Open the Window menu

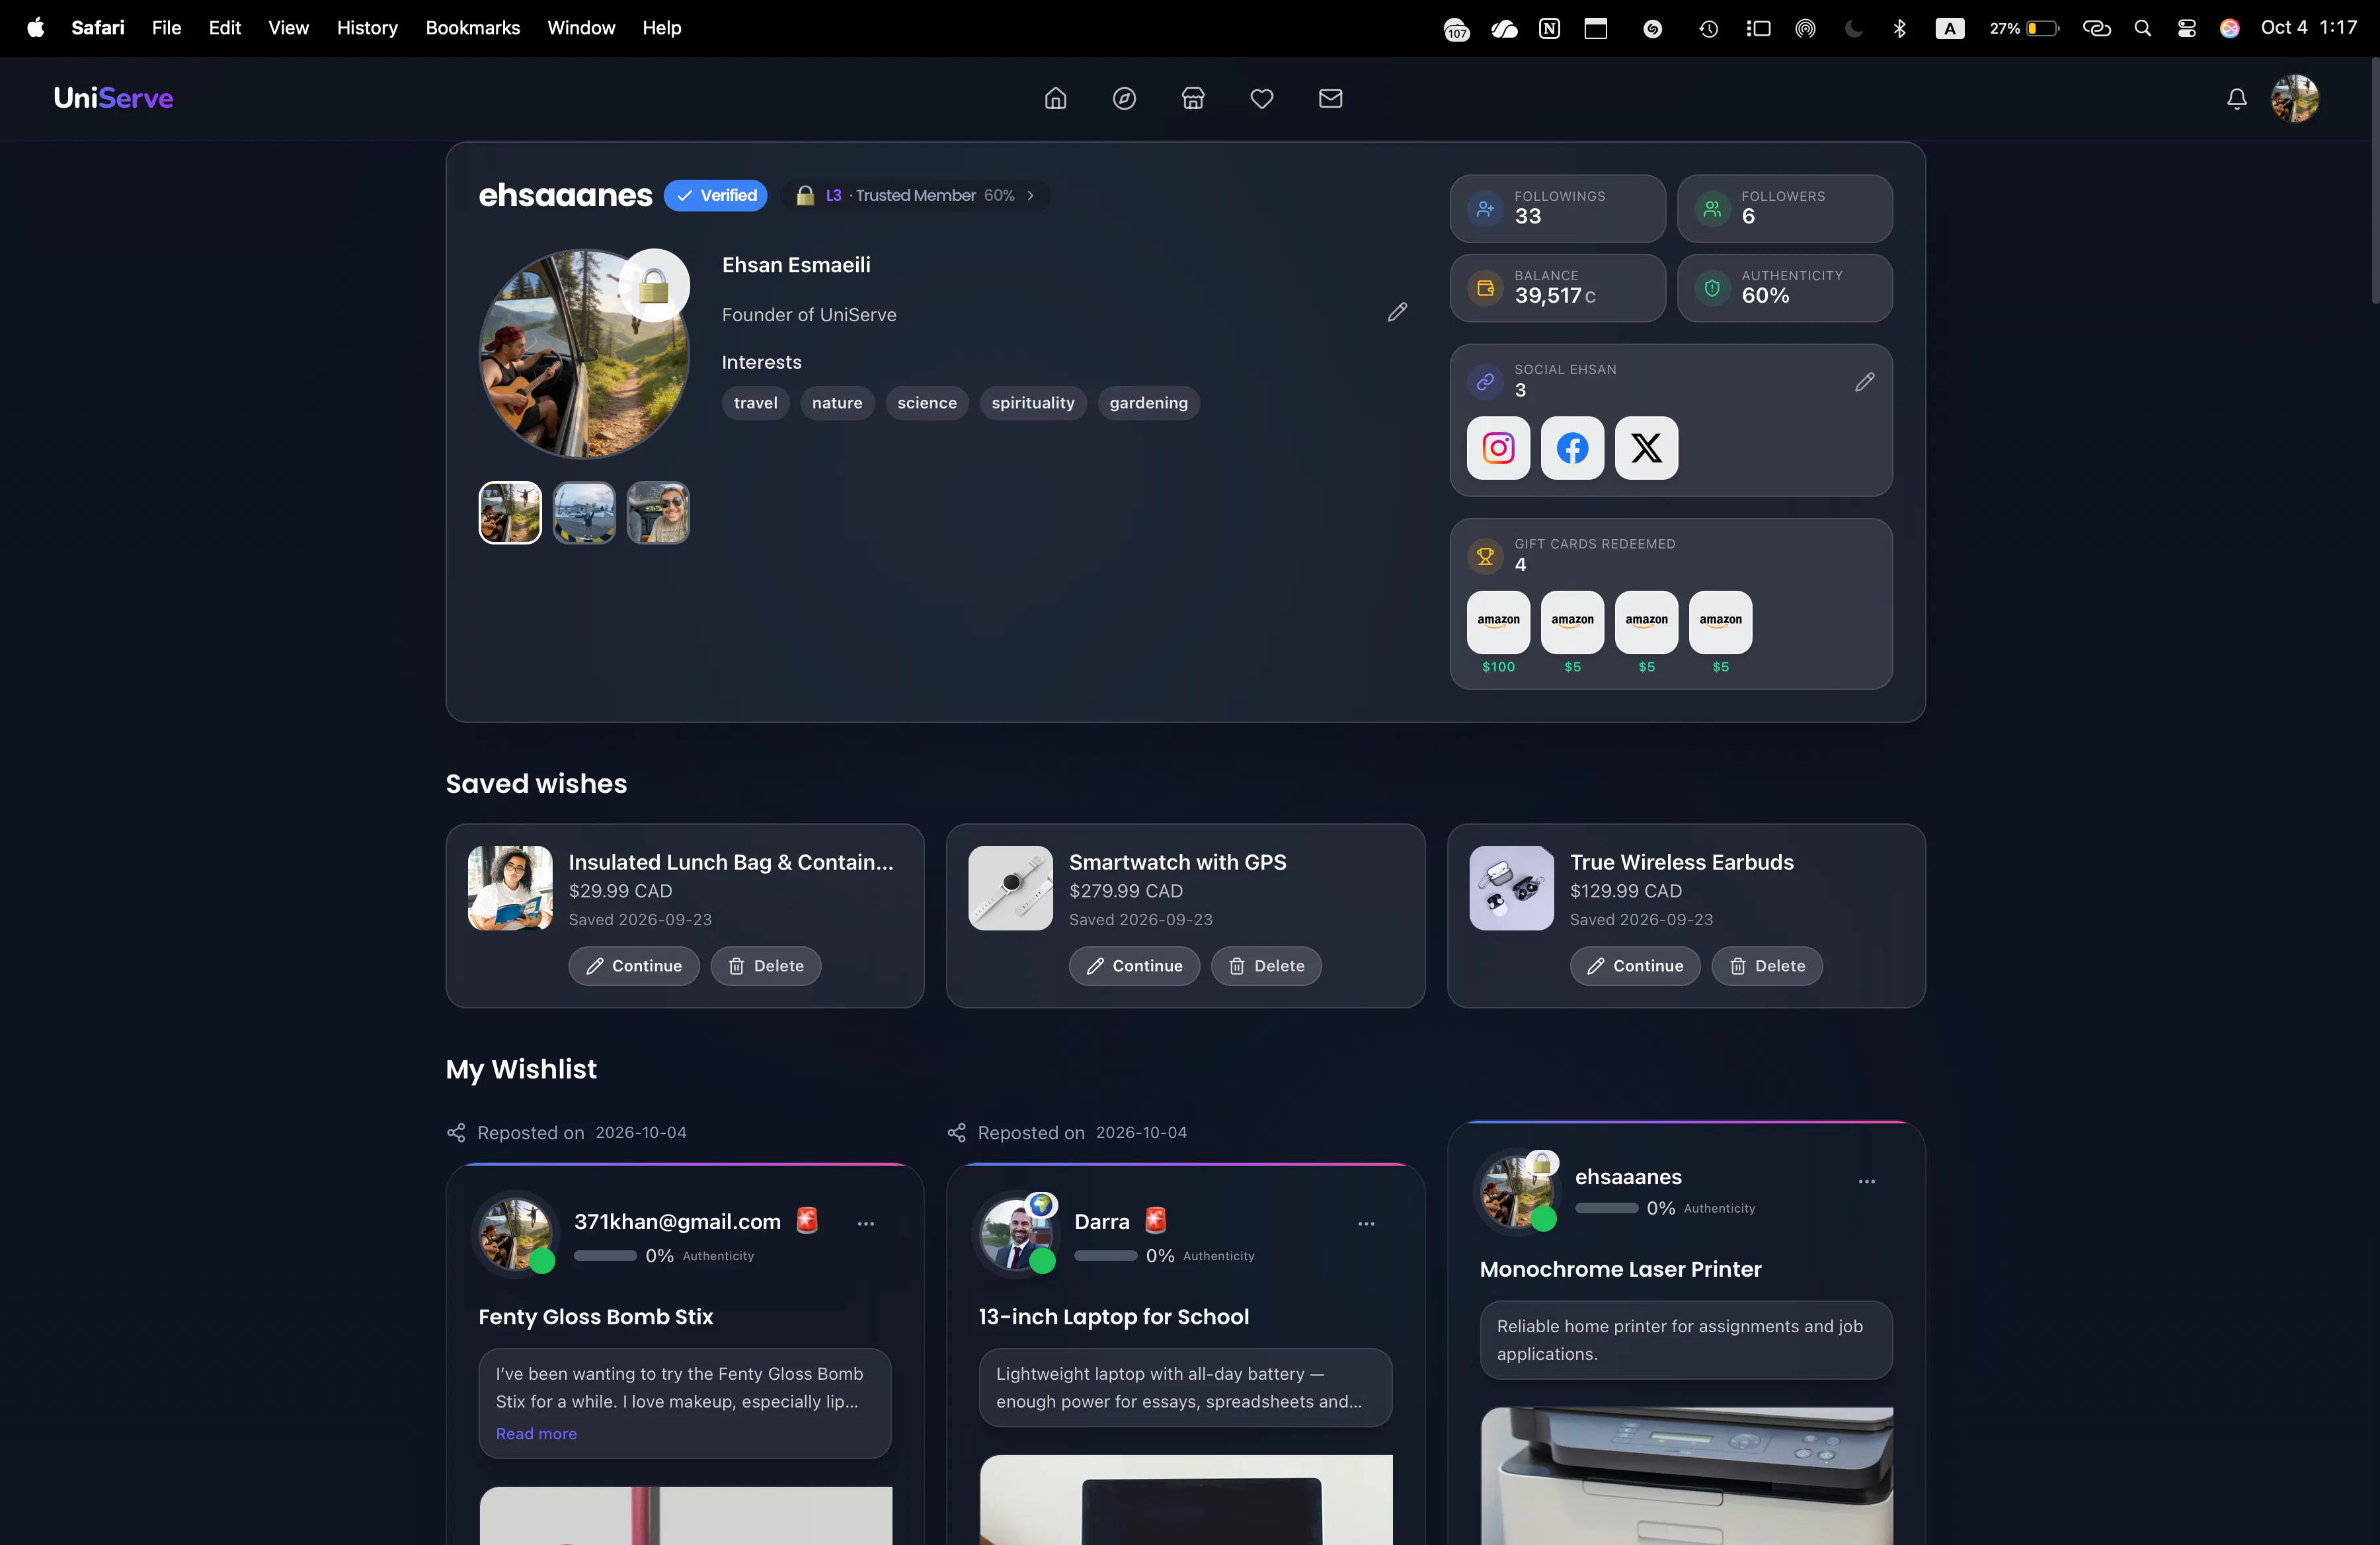[581, 28]
